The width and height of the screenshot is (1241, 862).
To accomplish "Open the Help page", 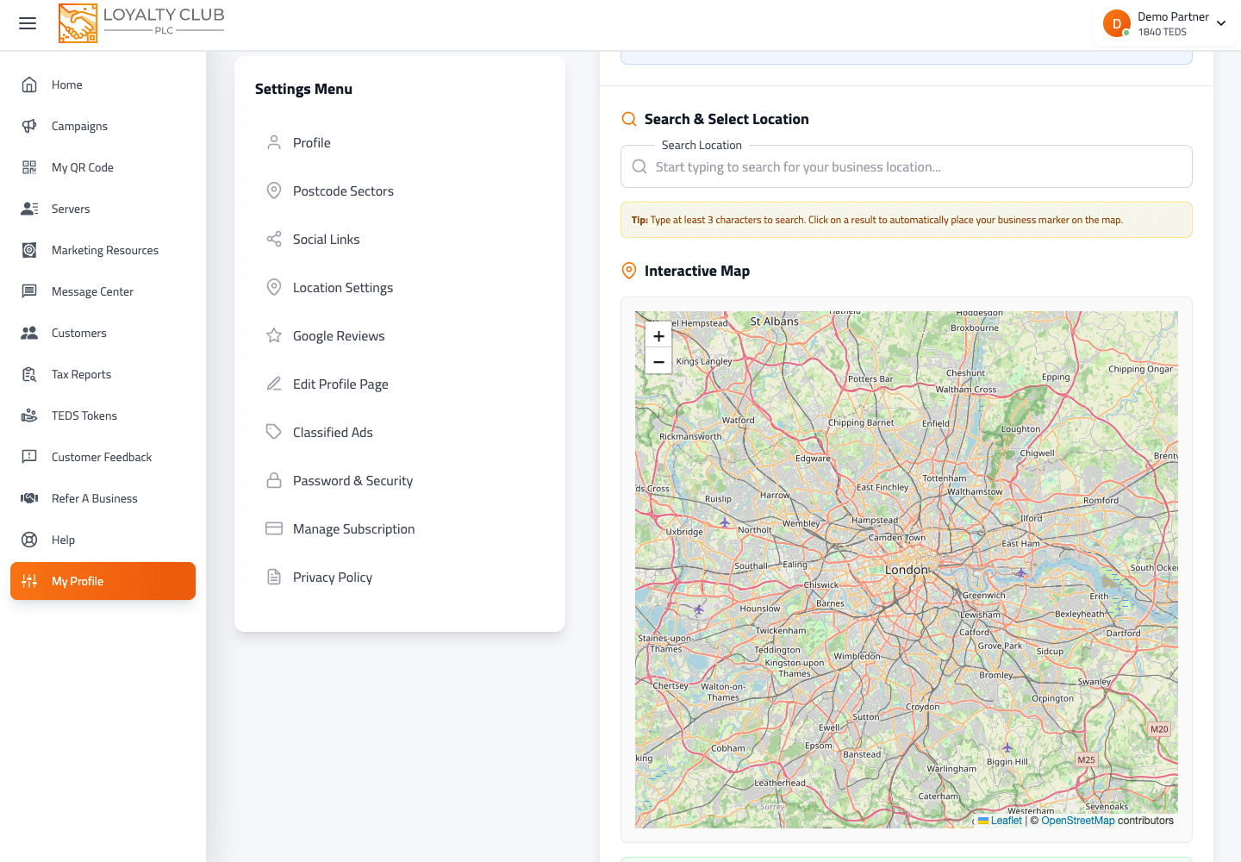I will pyautogui.click(x=103, y=540).
